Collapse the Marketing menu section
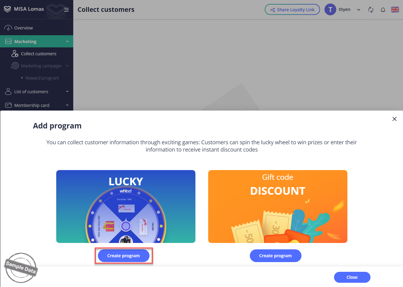 point(67,42)
